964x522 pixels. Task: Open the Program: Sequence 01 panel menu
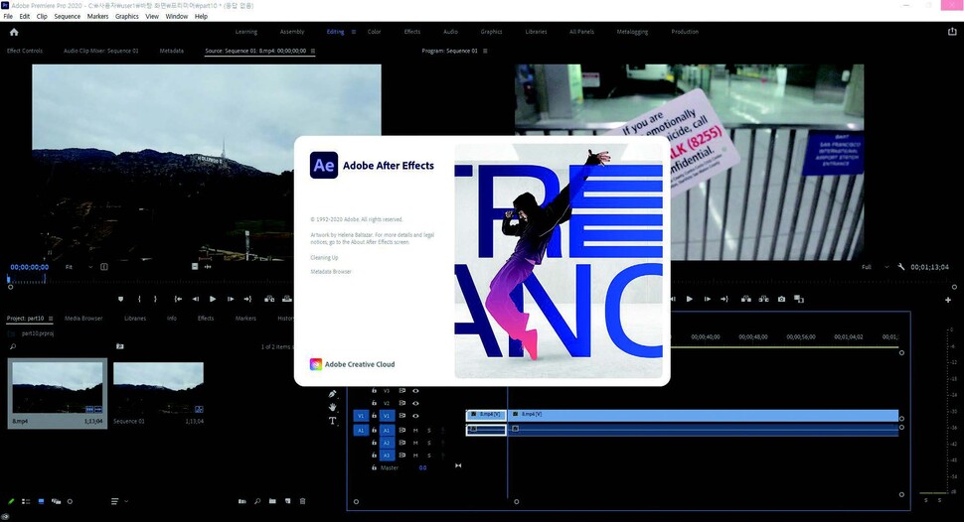(x=485, y=51)
